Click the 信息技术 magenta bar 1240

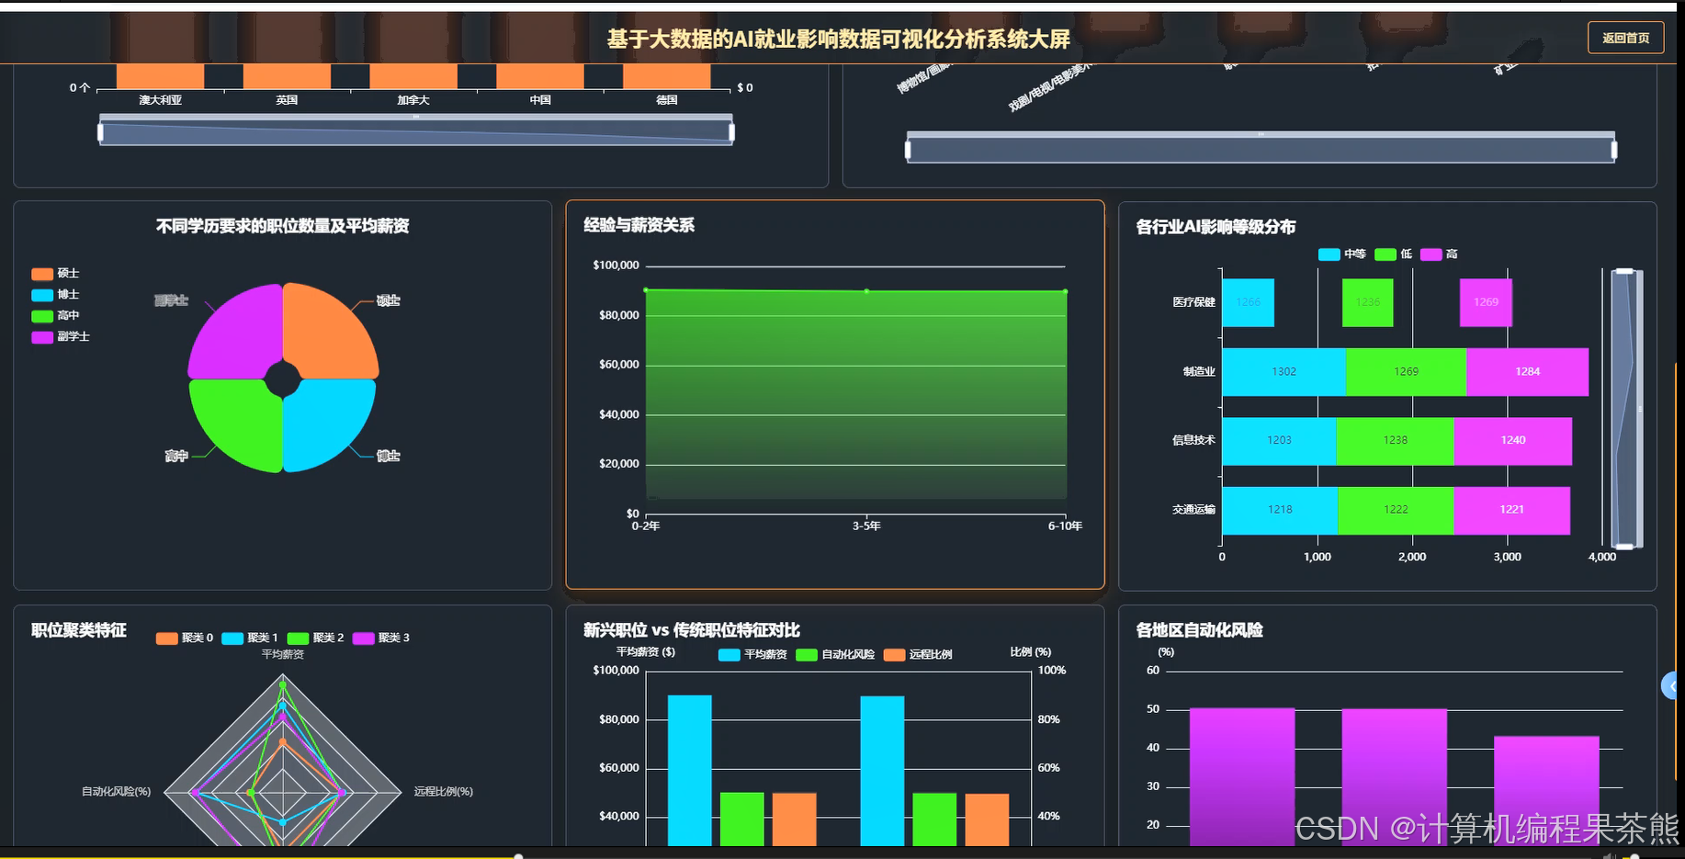1512,441
